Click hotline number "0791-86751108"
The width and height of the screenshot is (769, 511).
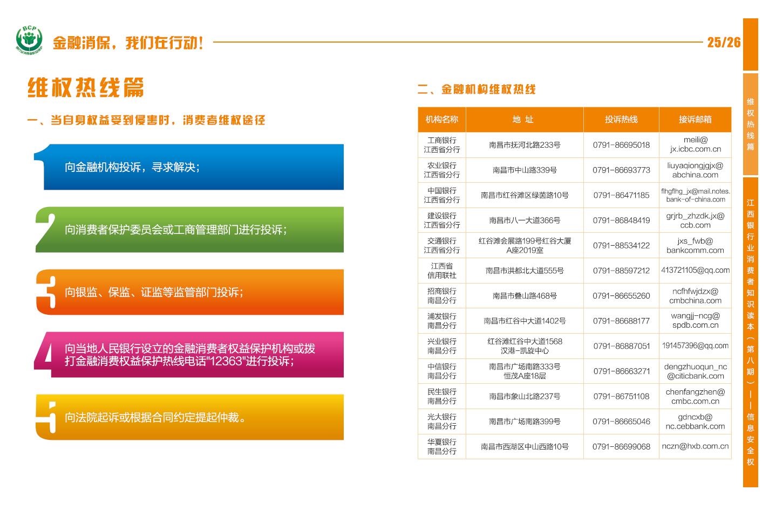click(x=621, y=397)
